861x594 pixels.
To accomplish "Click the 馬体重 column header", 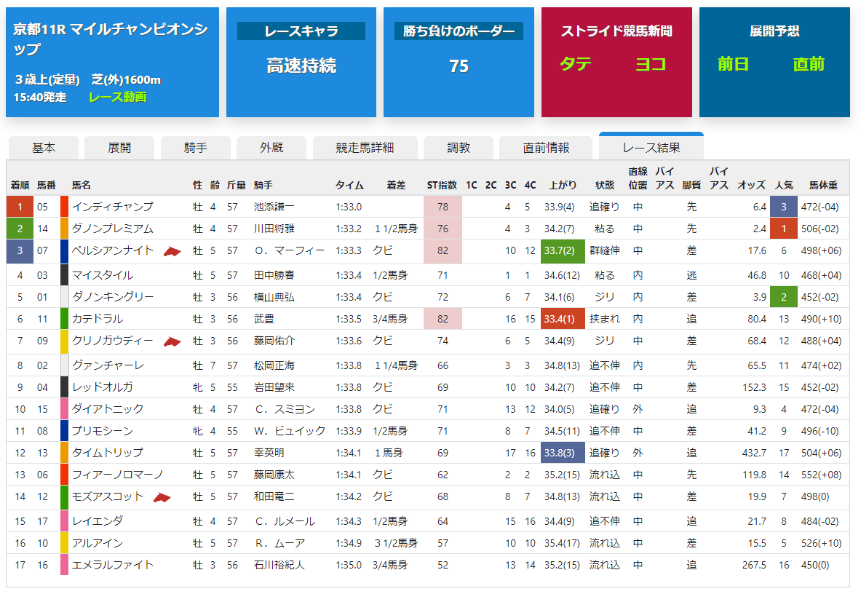I will (x=823, y=186).
